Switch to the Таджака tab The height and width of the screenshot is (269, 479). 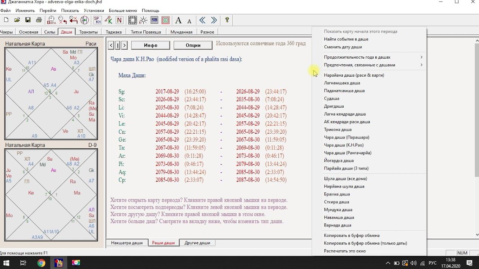(114, 32)
